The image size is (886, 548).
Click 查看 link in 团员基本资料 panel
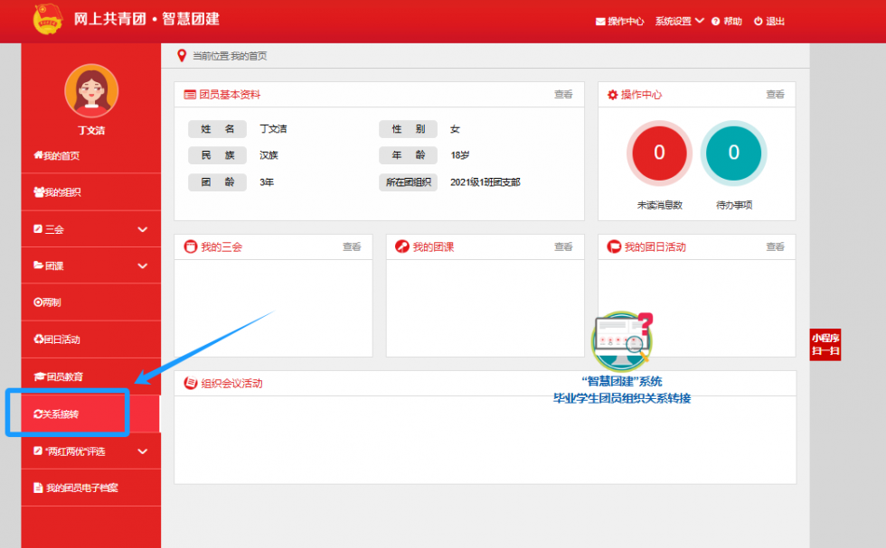[x=563, y=95]
